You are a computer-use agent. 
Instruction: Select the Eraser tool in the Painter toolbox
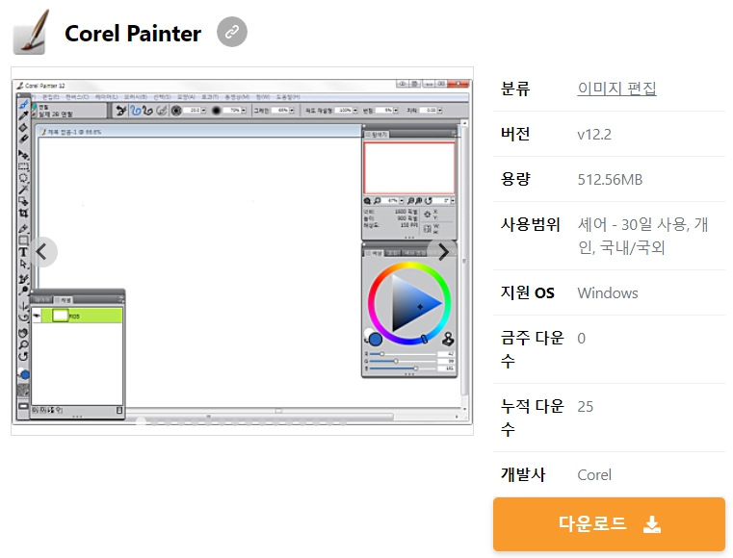point(23,139)
